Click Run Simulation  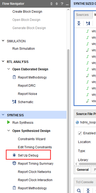point(23,48)
